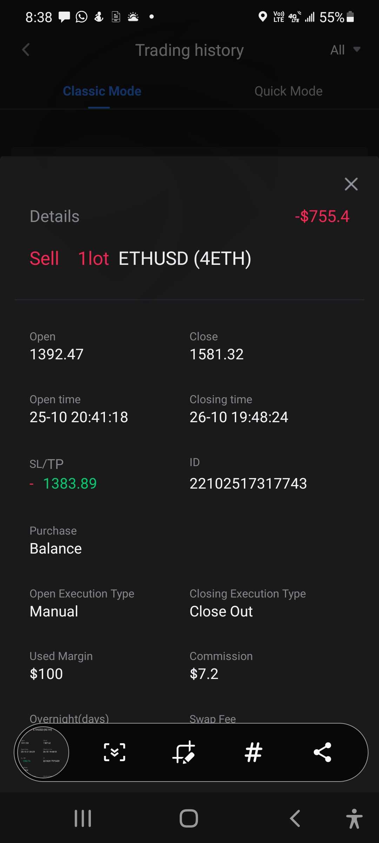Tap the SL/TP value 1383.89
The width and height of the screenshot is (379, 843).
tap(69, 484)
